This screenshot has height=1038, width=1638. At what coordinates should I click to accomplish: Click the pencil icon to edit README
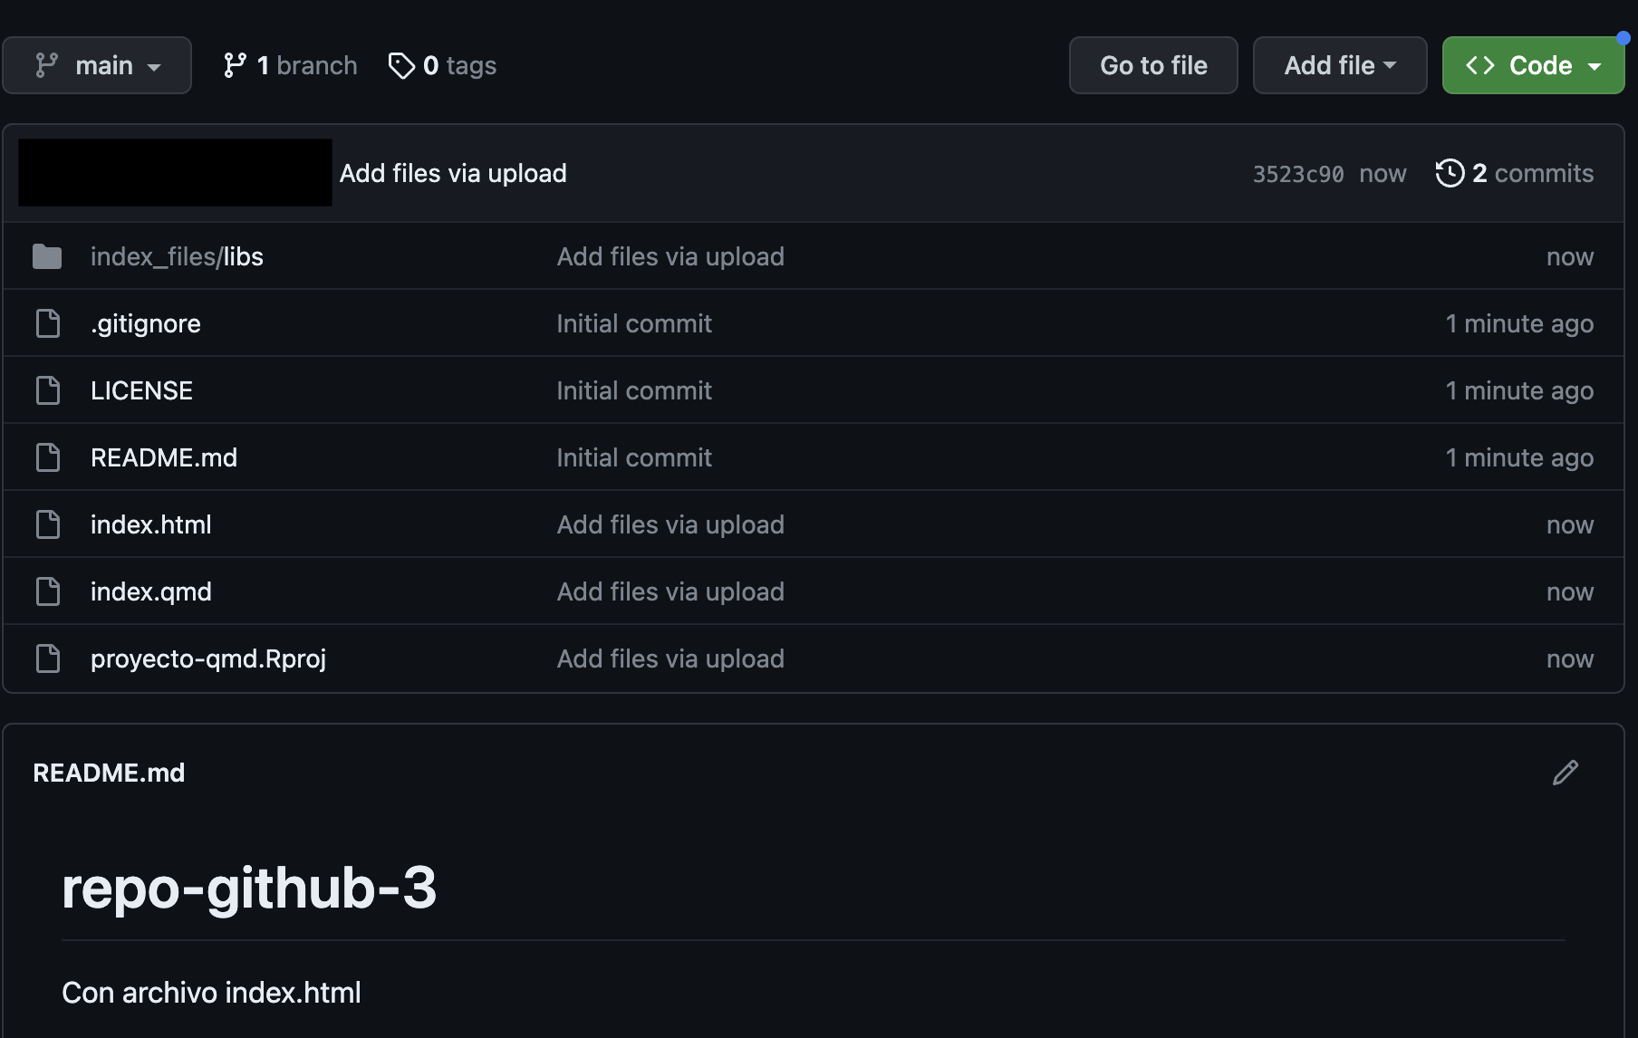(1565, 773)
